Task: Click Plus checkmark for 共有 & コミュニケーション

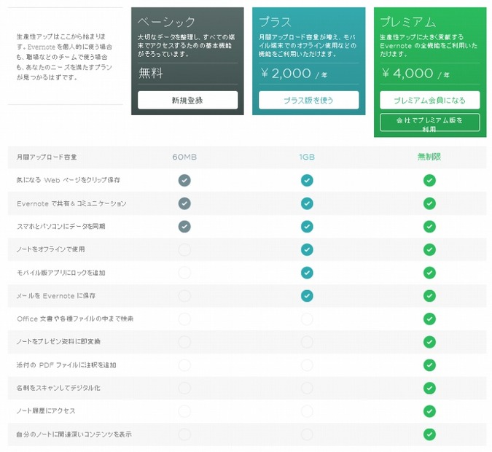Action: (x=307, y=203)
